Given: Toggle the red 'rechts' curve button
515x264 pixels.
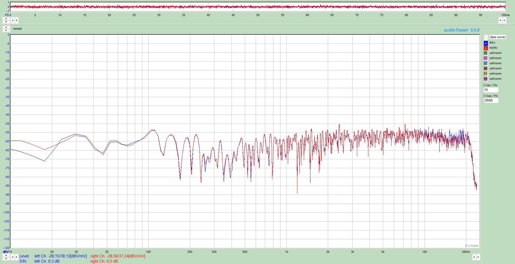Looking at the screenshot, I should click(486, 48).
